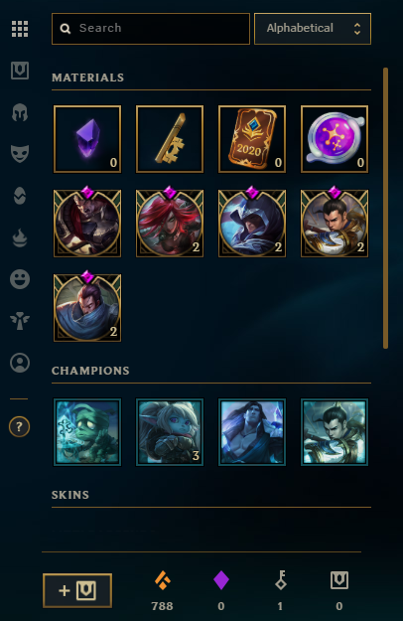Select the Amumu champion shard
The height and width of the screenshot is (621, 403).
[87, 432]
